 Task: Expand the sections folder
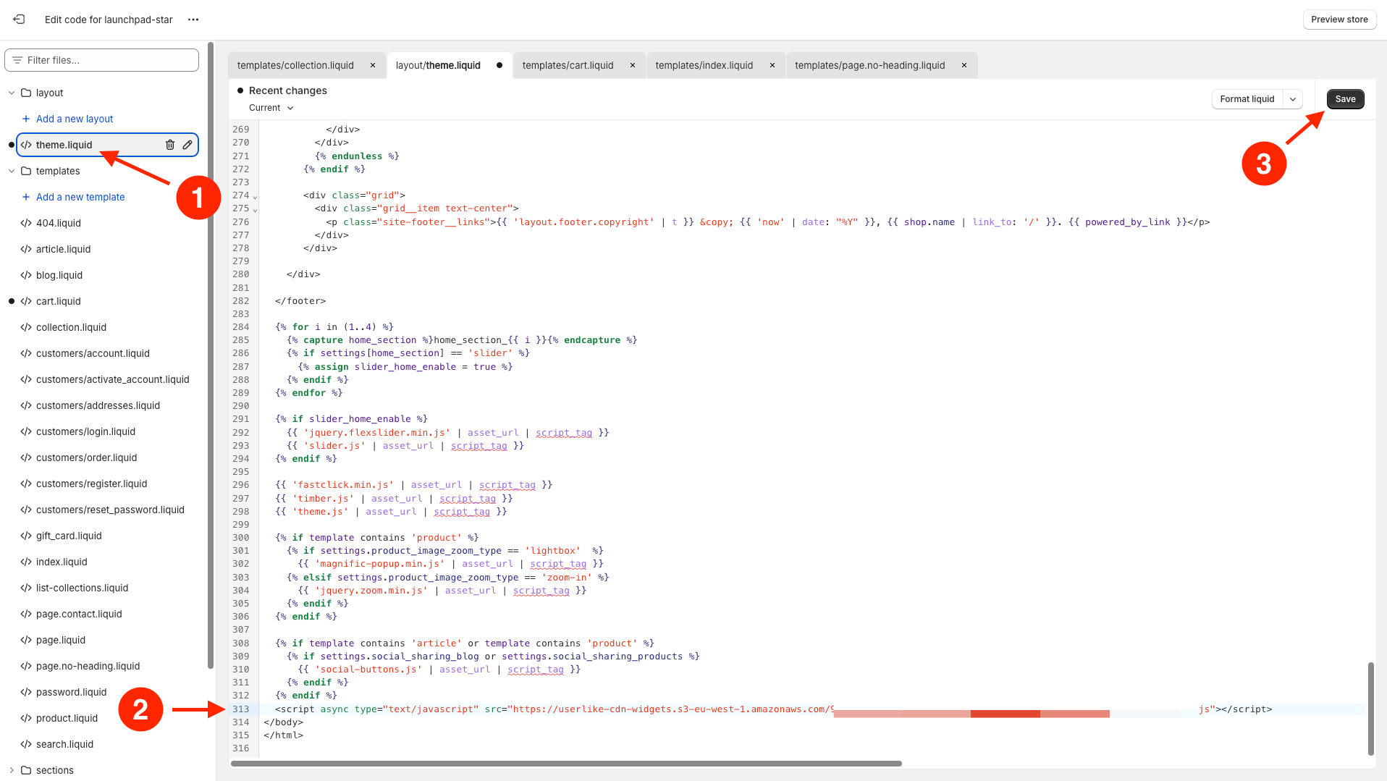click(x=12, y=770)
